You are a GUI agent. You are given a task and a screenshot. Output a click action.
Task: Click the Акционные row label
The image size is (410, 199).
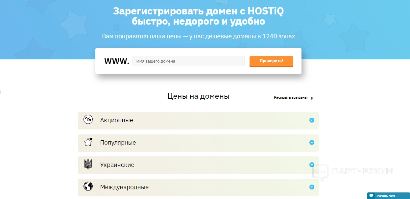point(117,120)
